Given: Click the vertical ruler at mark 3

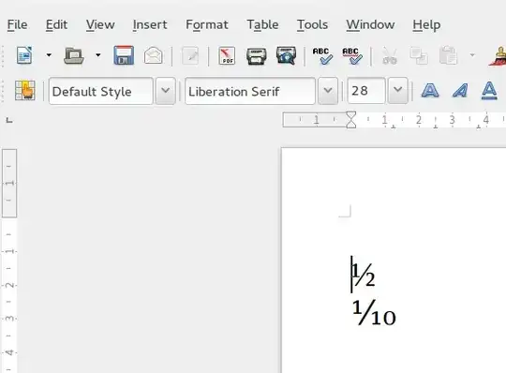Looking at the screenshot, I should [x=9, y=319].
